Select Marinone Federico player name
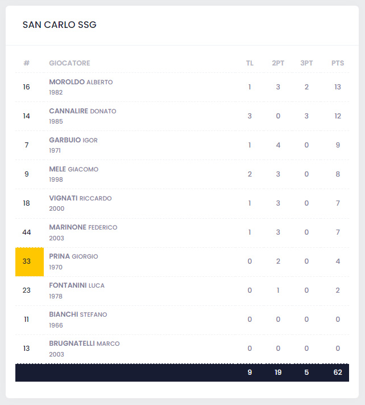 (x=83, y=227)
